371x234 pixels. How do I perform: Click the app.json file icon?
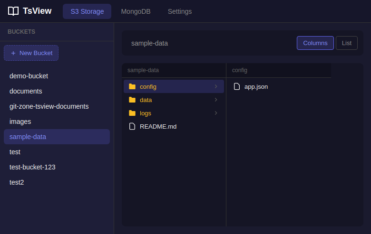coord(237,86)
